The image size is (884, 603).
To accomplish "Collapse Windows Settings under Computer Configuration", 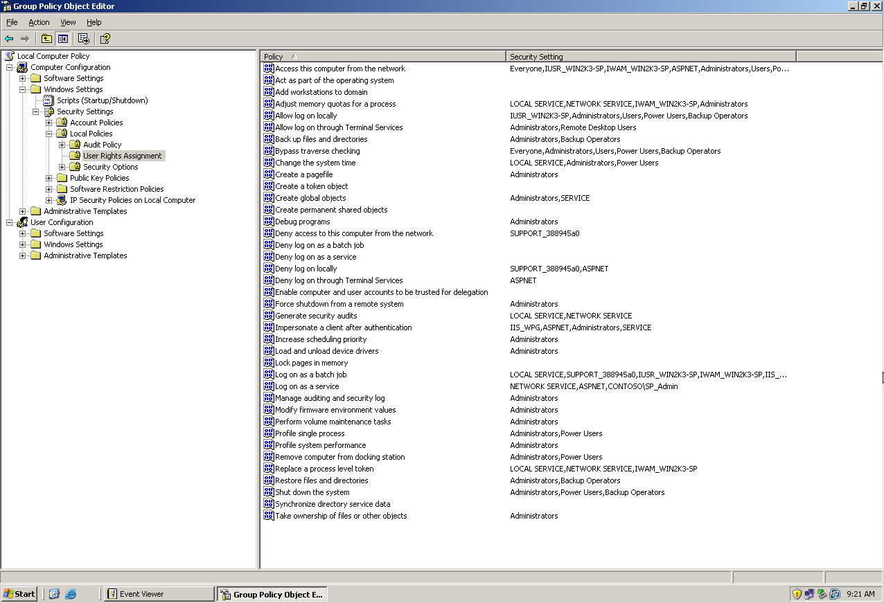I will [x=23, y=89].
